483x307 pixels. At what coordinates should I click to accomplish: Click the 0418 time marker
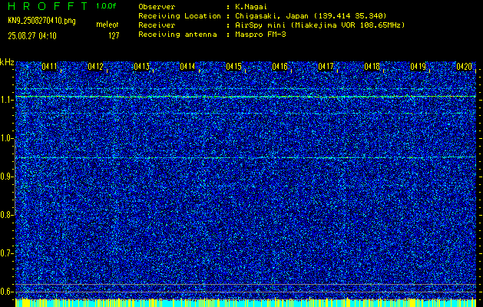coord(372,66)
